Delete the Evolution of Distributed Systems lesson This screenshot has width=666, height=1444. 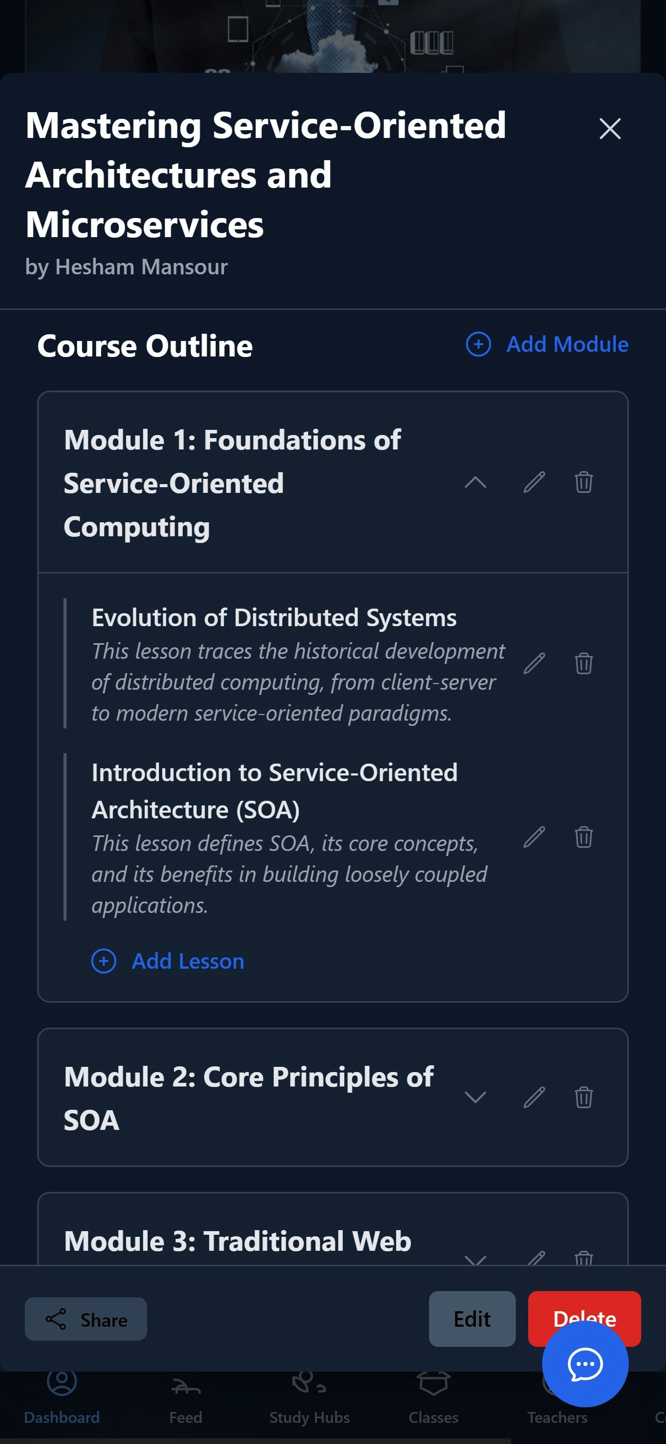point(584,663)
